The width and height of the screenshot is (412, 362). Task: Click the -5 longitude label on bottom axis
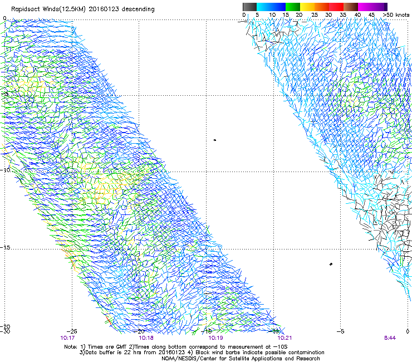[340, 331]
